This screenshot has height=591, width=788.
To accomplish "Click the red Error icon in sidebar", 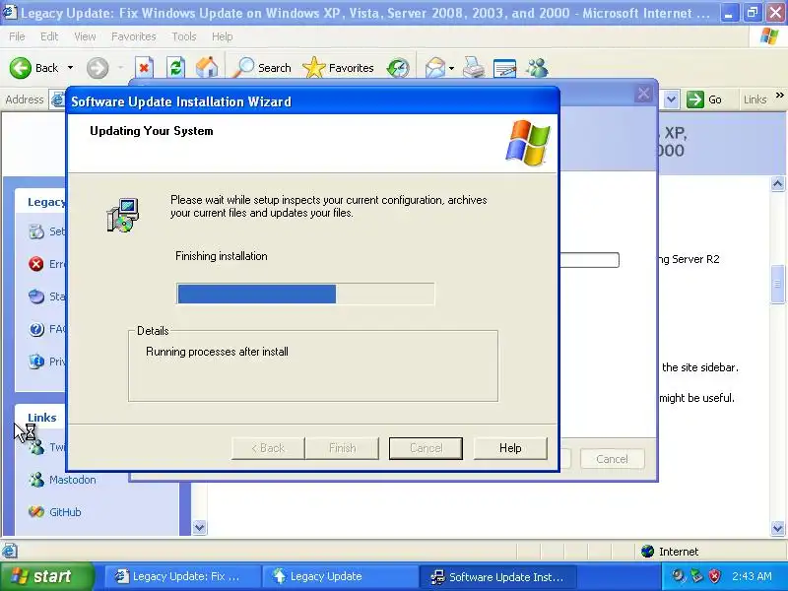I will [36, 264].
